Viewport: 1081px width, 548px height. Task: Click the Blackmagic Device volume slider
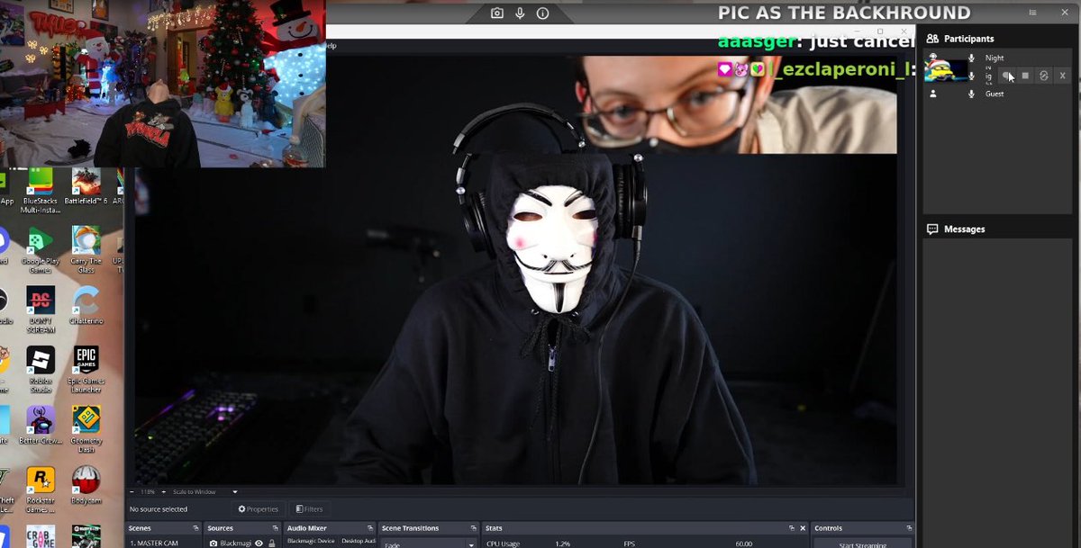[x=313, y=542]
